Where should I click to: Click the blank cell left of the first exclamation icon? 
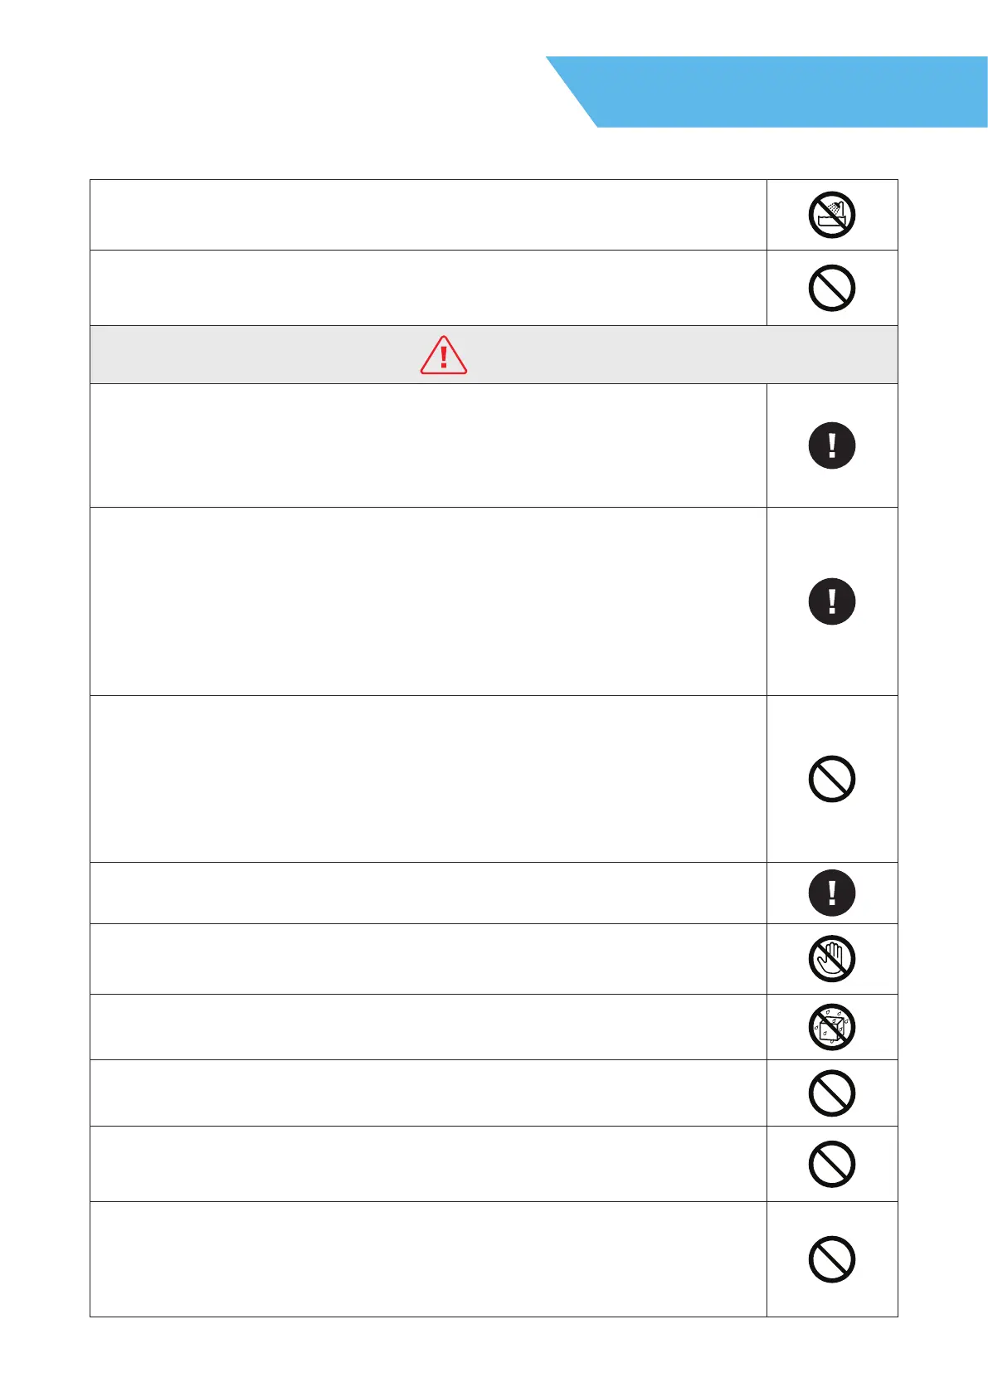coord(428,445)
